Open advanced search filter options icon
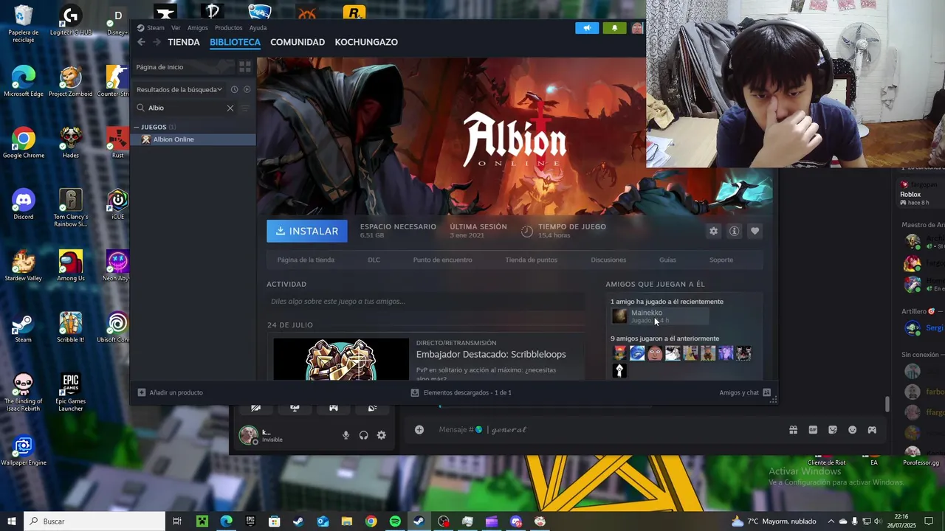945x531 pixels. 245,108
